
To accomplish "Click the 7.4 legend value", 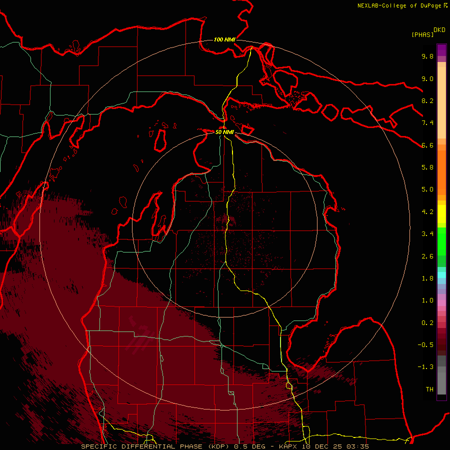I will (x=427, y=123).
